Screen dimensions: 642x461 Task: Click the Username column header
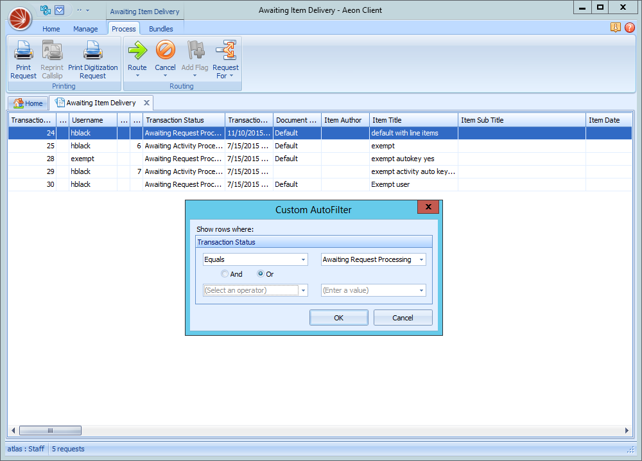click(x=93, y=120)
